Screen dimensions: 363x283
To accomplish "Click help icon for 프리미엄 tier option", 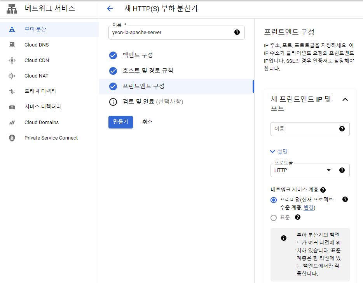I will click(x=345, y=199).
